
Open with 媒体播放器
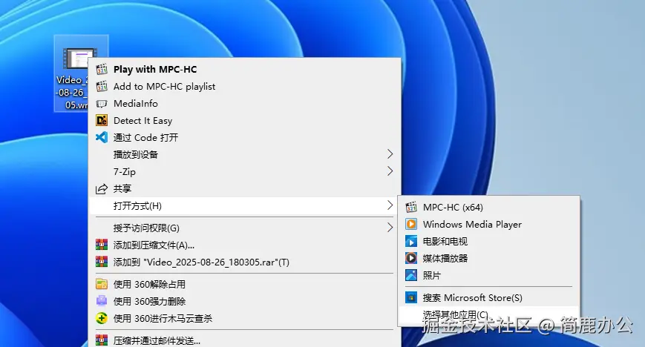(488, 258)
